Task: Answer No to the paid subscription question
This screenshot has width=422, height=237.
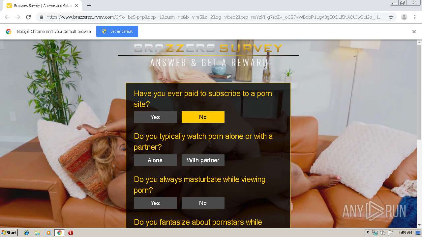Action: pos(203,117)
